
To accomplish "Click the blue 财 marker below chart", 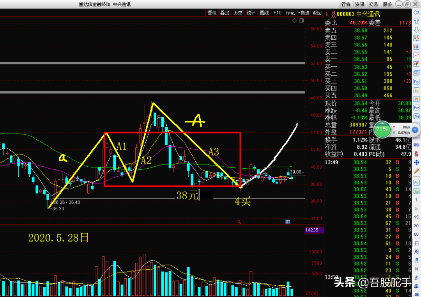I will (x=288, y=222).
